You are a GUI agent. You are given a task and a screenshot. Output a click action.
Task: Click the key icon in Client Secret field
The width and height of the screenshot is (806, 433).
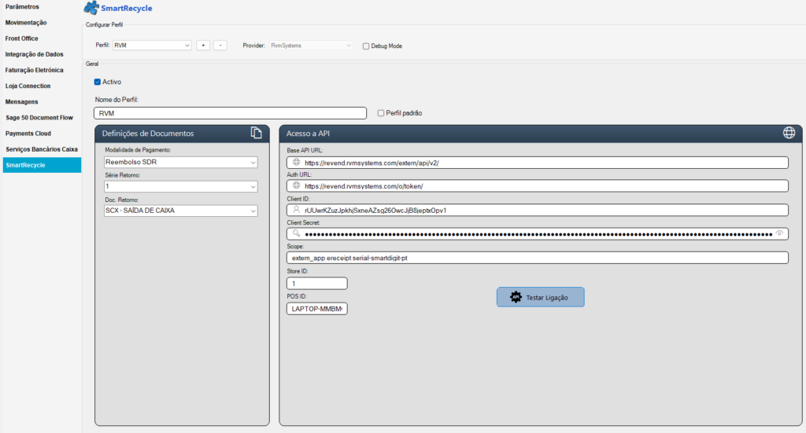pos(296,233)
